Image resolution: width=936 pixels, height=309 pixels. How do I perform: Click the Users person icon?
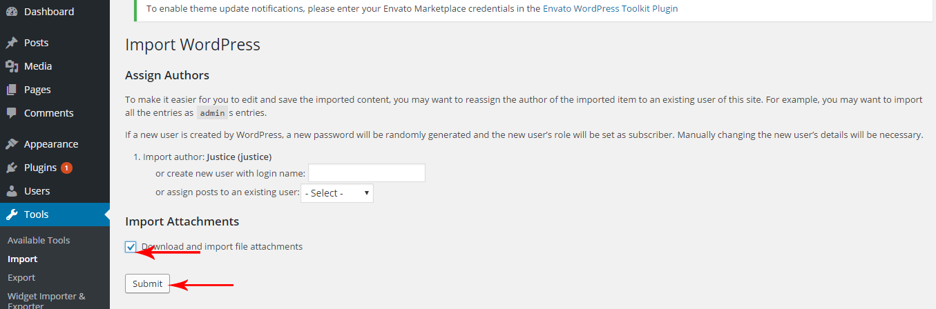[12, 191]
